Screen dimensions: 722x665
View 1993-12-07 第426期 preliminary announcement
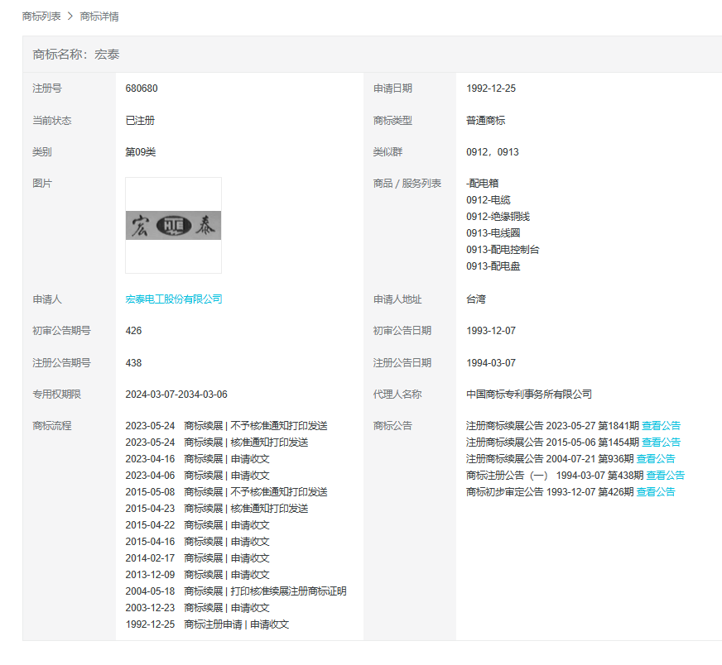click(656, 492)
